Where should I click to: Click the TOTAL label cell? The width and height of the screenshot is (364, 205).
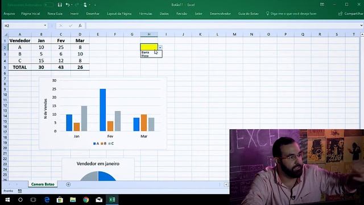[x=20, y=67]
